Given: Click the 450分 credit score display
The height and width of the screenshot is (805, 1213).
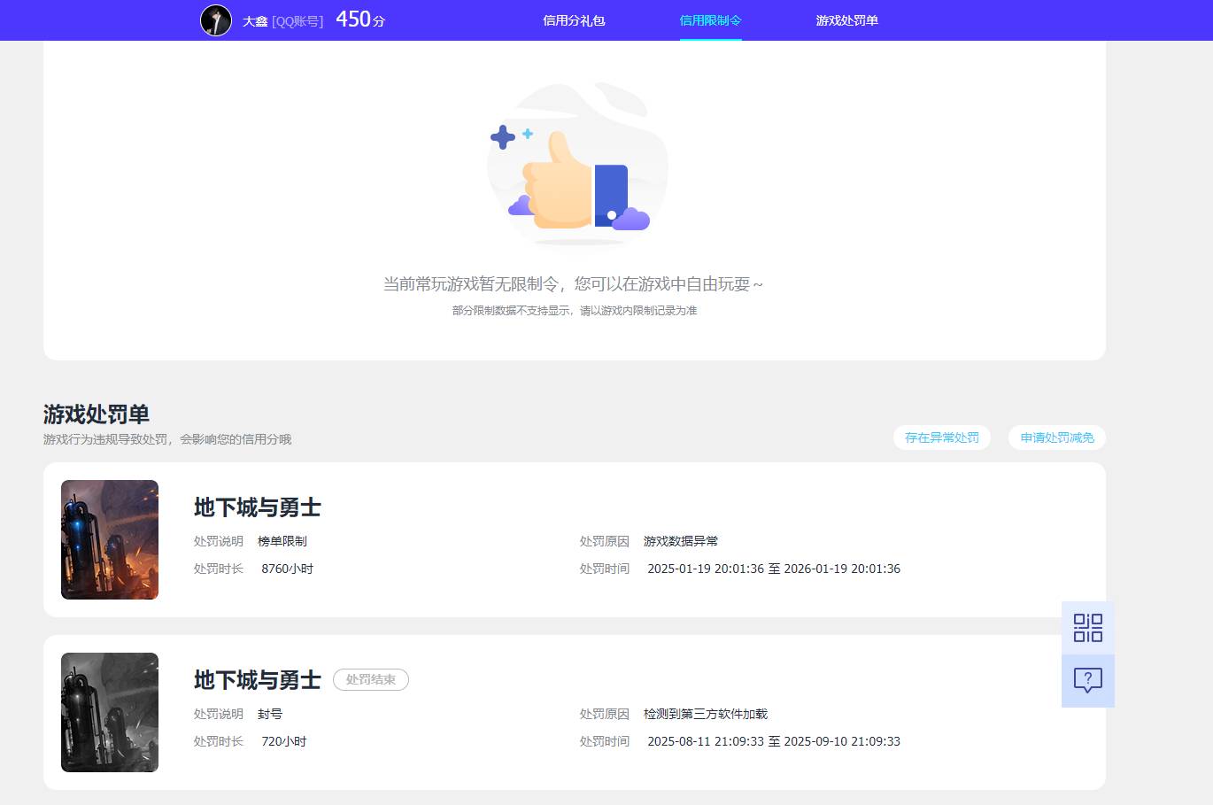Looking at the screenshot, I should (x=359, y=19).
